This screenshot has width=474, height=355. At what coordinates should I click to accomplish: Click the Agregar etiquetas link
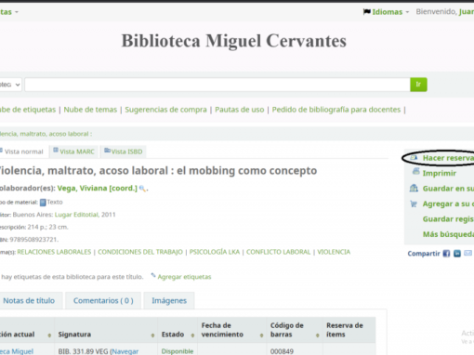[x=184, y=277]
